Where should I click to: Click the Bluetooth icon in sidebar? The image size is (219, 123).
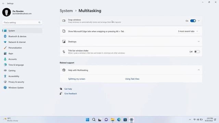pos(5,36)
